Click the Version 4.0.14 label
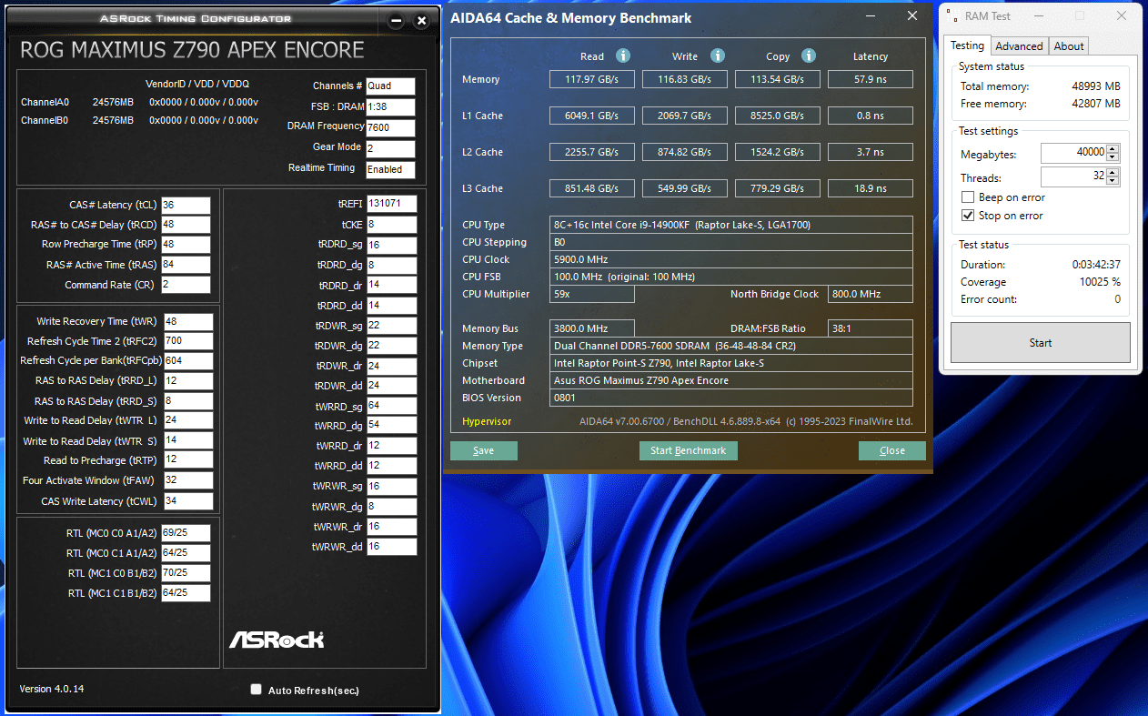 pos(52,689)
